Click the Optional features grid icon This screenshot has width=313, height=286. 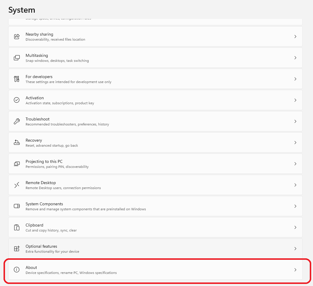pos(17,249)
